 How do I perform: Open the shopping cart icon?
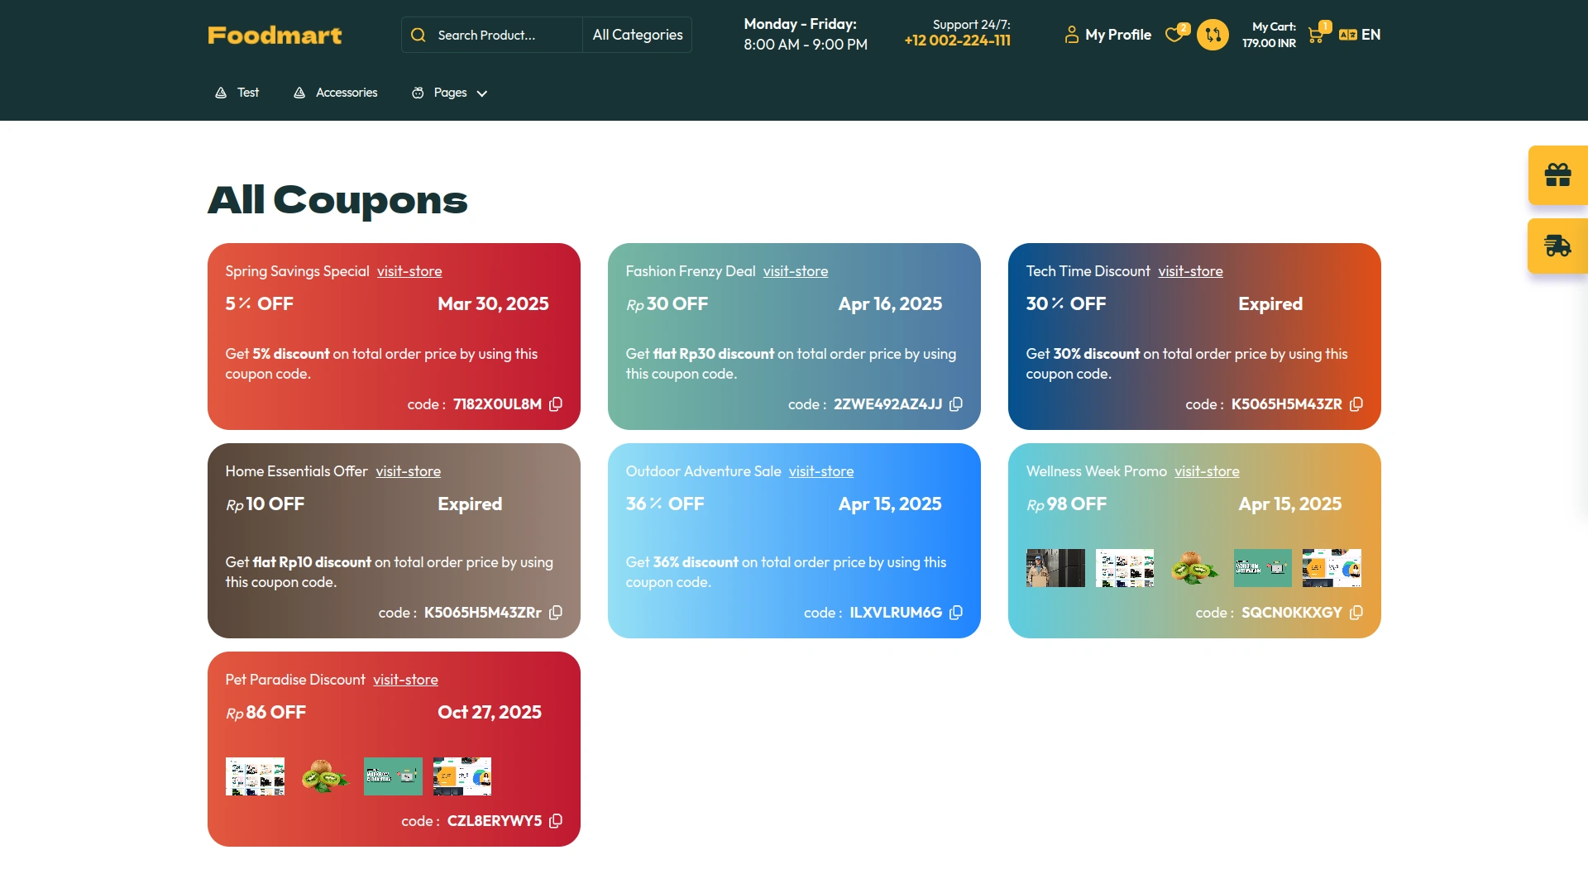click(x=1315, y=35)
